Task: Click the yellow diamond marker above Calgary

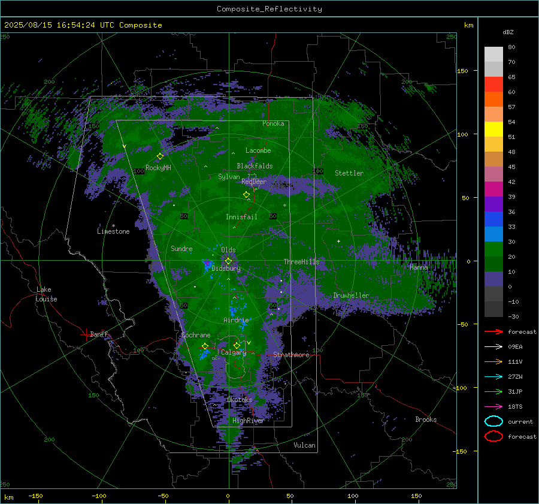Action: click(x=237, y=345)
